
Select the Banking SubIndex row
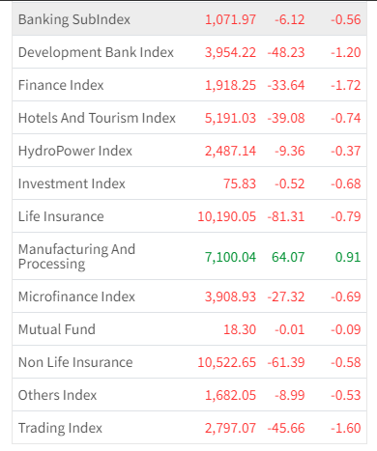coord(189,19)
